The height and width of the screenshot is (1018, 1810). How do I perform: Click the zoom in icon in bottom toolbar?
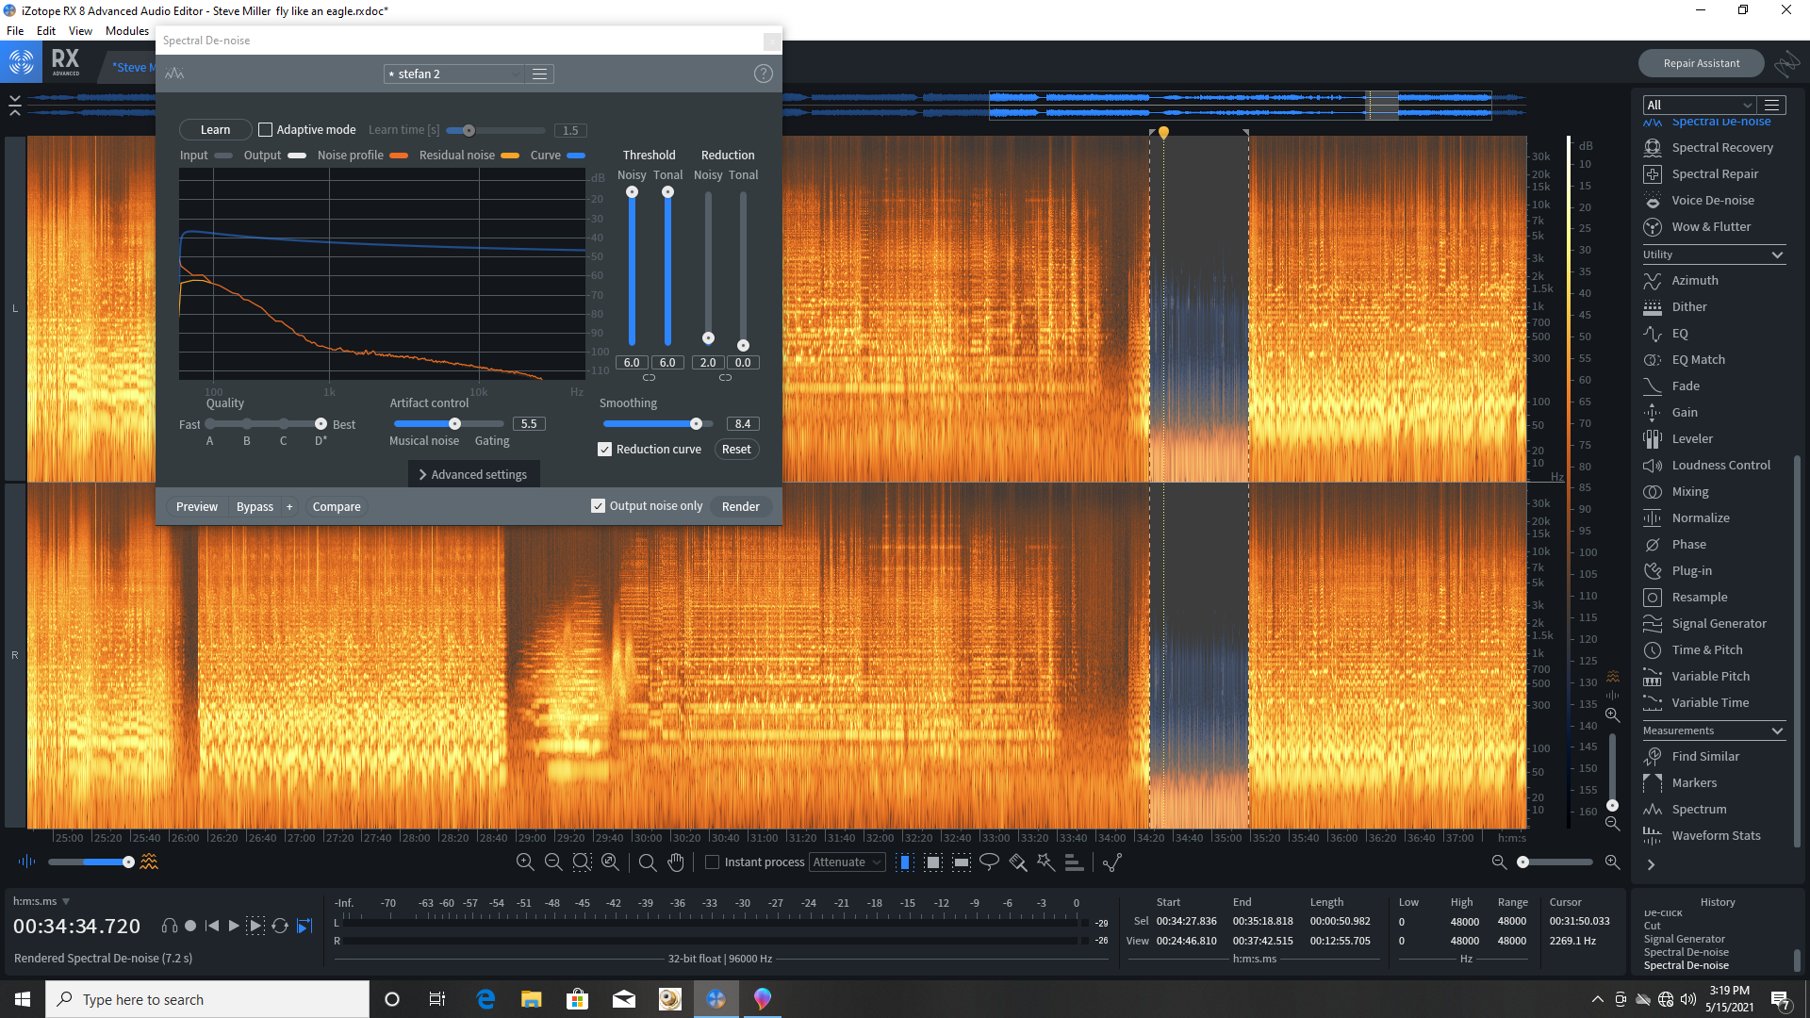[525, 862]
